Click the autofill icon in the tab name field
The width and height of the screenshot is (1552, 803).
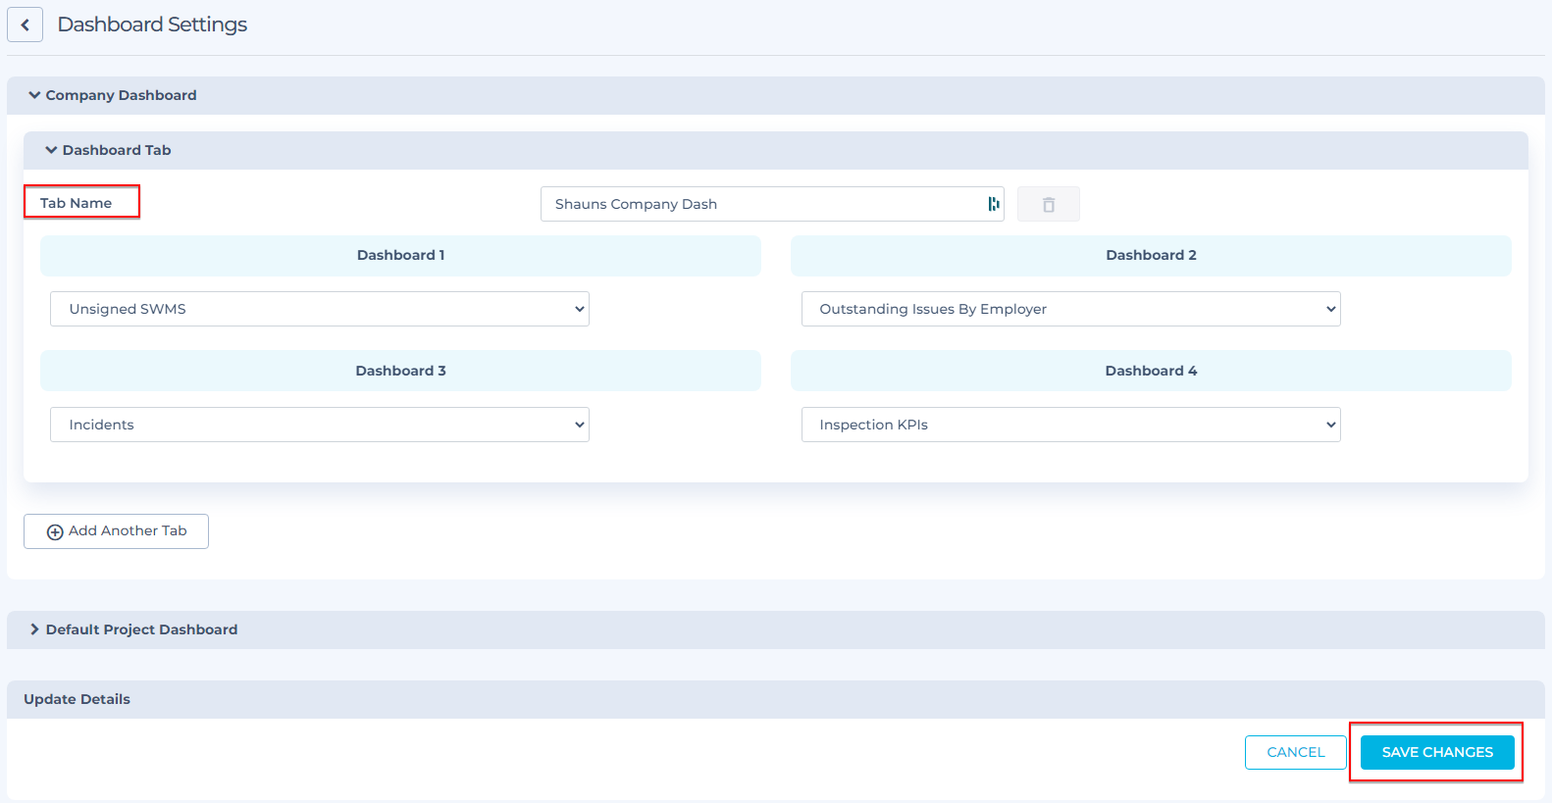(993, 204)
